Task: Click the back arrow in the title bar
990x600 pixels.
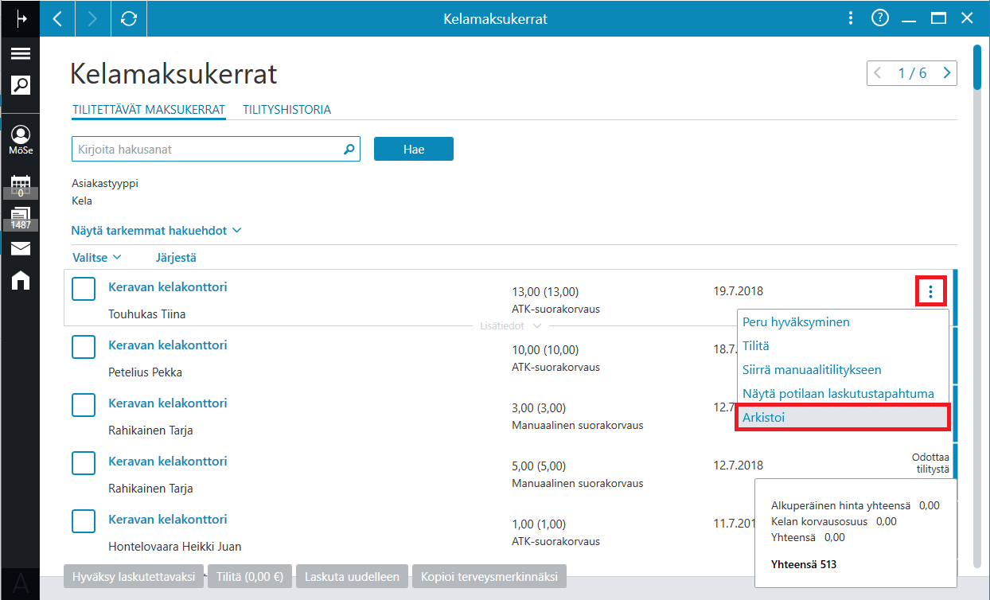Action: point(57,18)
